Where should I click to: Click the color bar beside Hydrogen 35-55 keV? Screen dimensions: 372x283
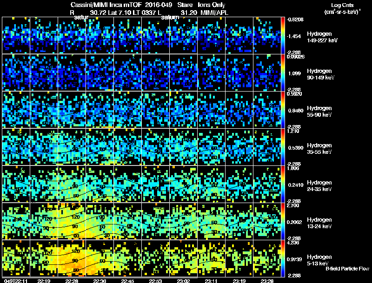tap(283, 147)
